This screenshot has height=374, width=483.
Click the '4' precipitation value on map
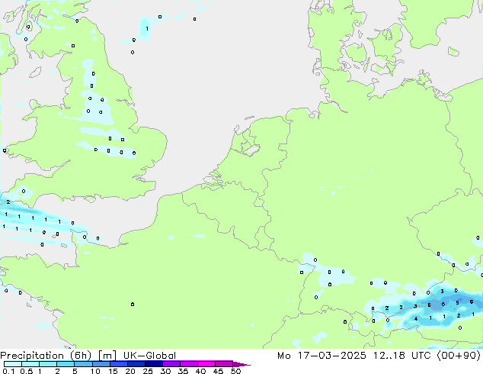click(416, 319)
